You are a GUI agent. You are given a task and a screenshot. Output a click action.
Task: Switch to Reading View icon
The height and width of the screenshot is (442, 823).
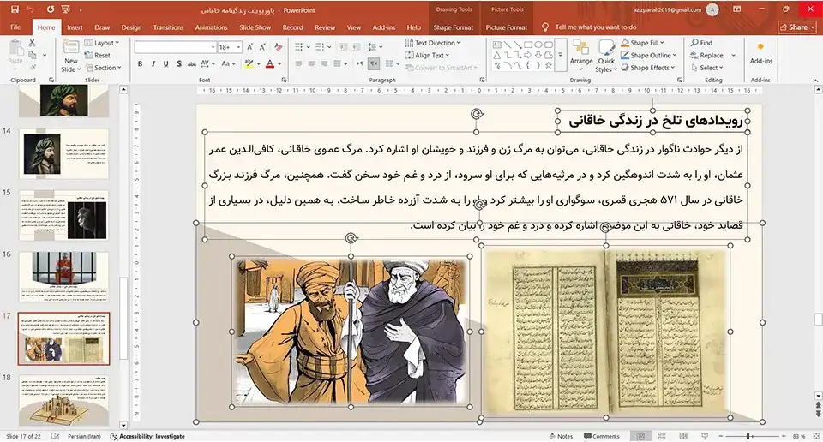tap(683, 436)
